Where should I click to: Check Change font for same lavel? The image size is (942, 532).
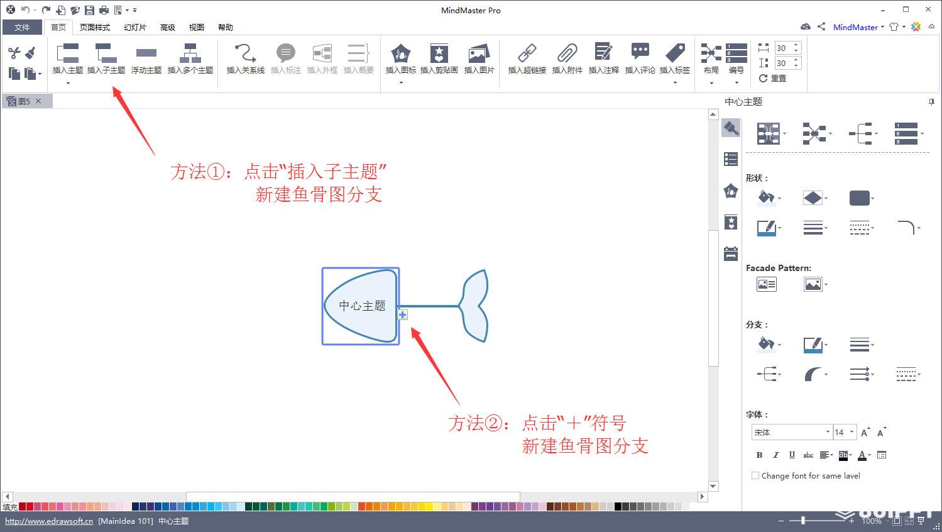755,475
